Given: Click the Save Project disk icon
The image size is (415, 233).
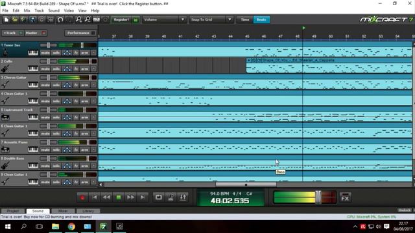Looking at the screenshot, I should point(32,19).
